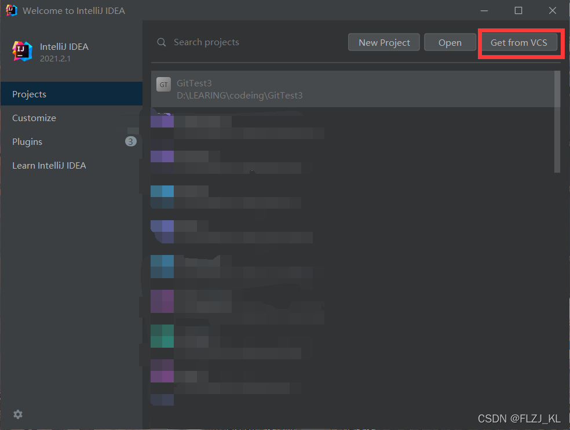Click the Plugins update badge showing 3

tap(131, 141)
